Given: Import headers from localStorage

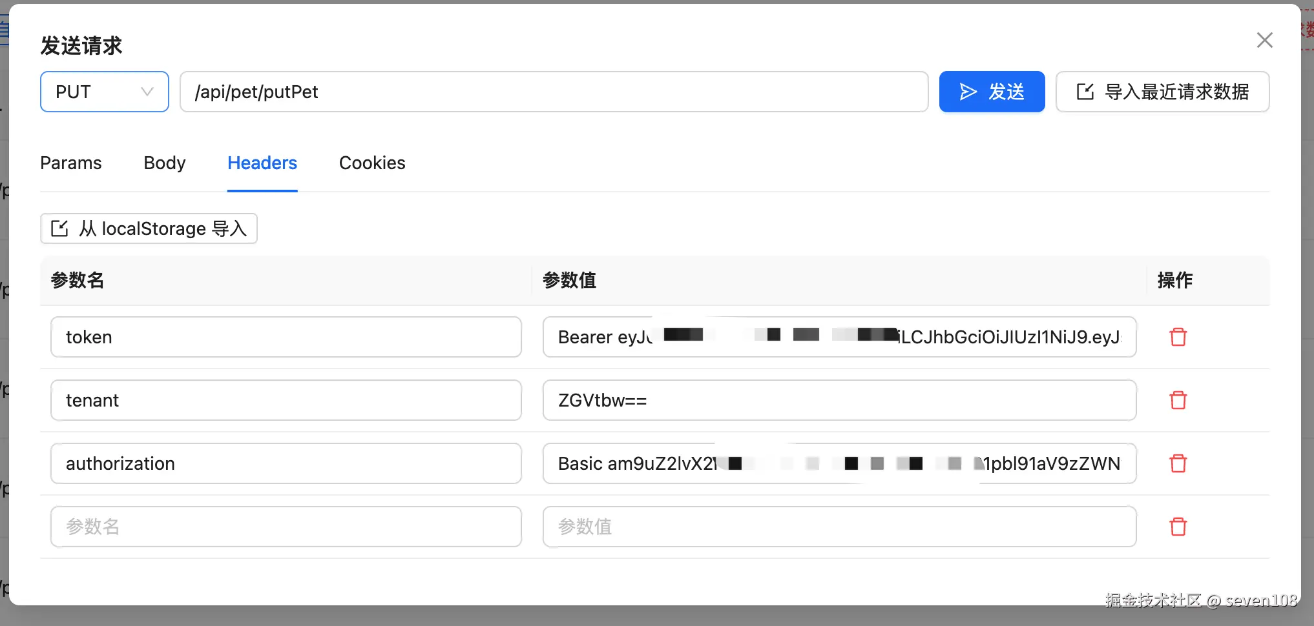Looking at the screenshot, I should 149,228.
